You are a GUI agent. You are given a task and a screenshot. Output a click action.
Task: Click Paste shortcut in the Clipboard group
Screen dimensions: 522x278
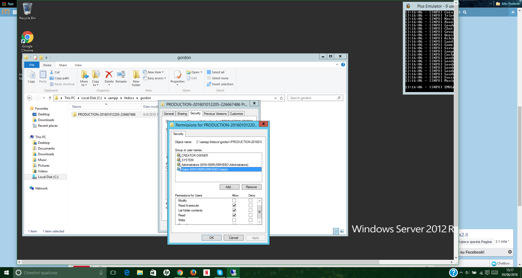(62, 84)
